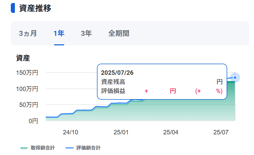Click the 評価損益 row in tooltip
Viewport: 254px width, 155px height.
coord(162,91)
